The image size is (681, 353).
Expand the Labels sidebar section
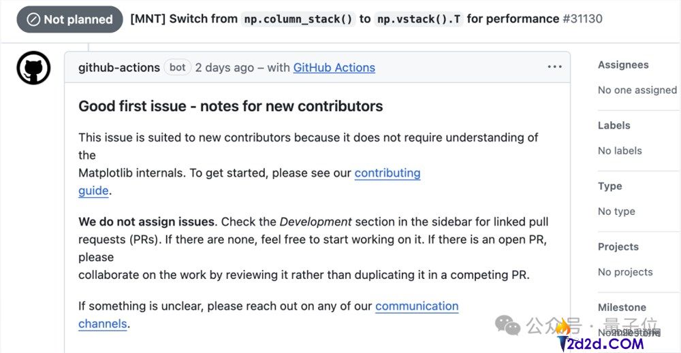[x=614, y=125]
